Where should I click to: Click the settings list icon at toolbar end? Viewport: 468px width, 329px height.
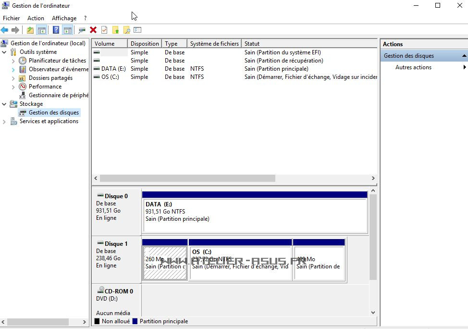(137, 30)
